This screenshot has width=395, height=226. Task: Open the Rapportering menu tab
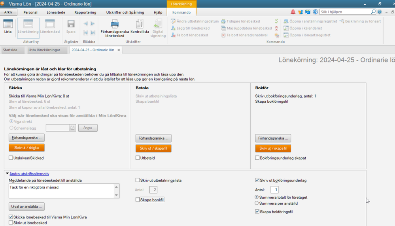(85, 13)
